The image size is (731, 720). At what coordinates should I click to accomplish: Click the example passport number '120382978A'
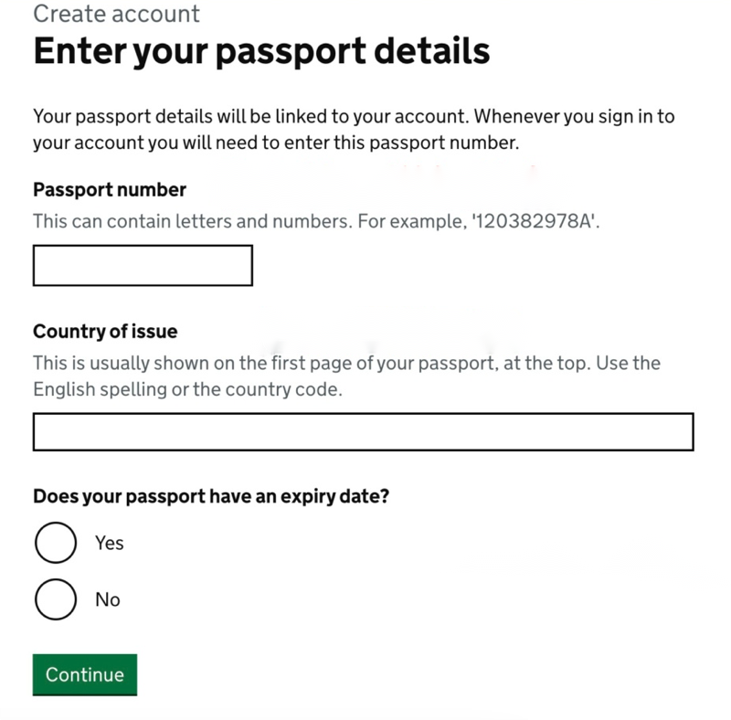click(534, 221)
